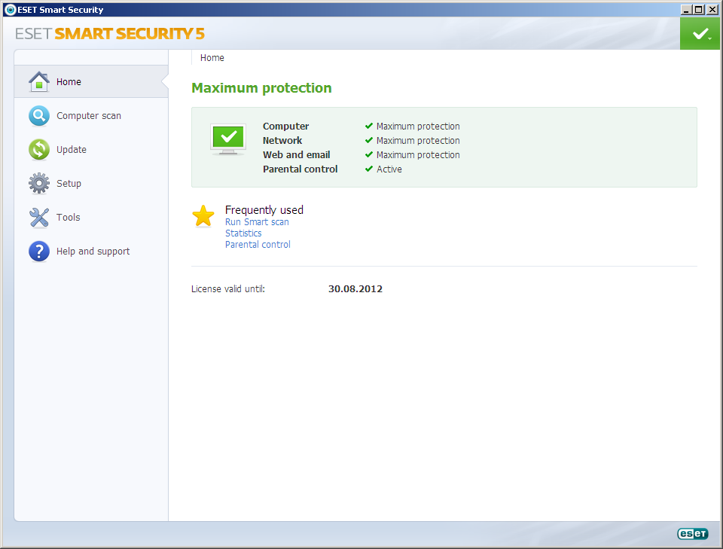Switch to the Update section
Image resolution: width=723 pixels, height=549 pixels.
click(x=72, y=150)
